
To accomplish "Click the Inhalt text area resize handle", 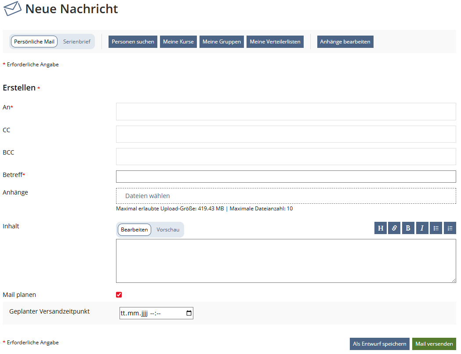I will point(454,280).
